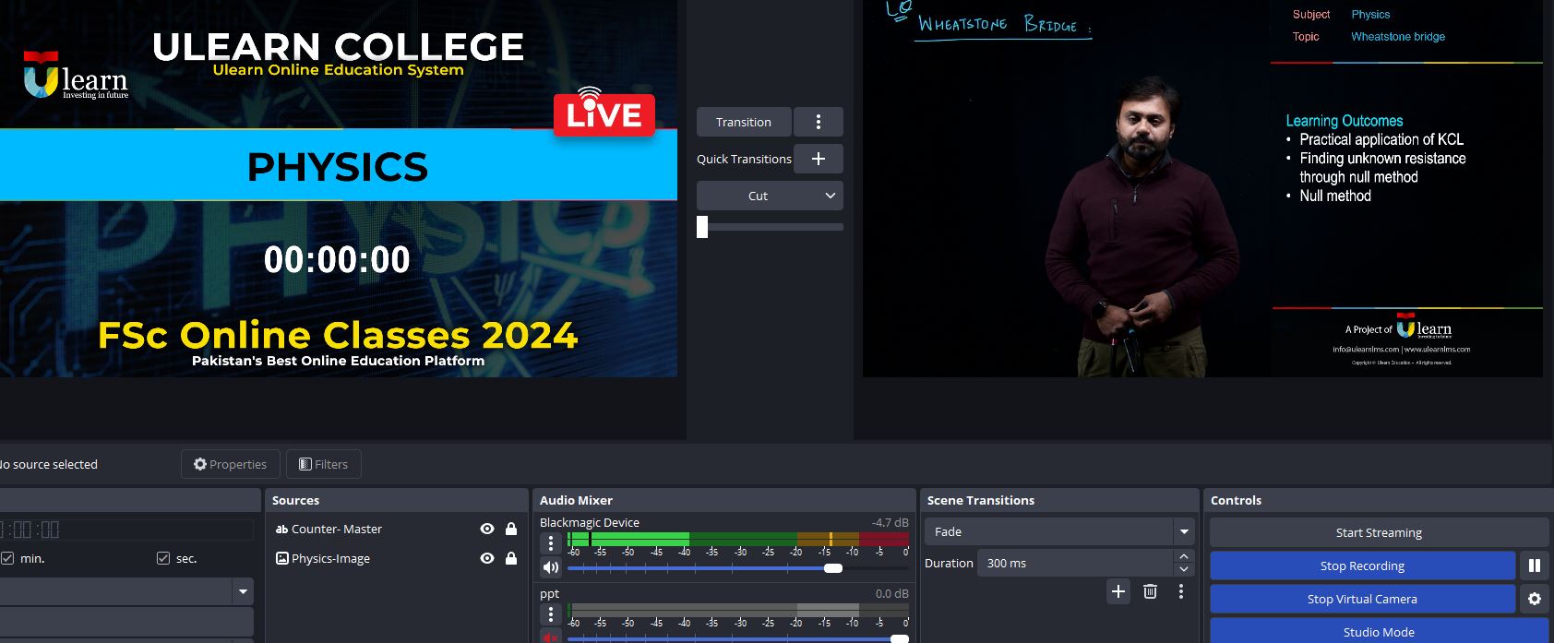Screen dimensions: 1554x643
Task: Click the Transition button
Action: [x=744, y=122]
